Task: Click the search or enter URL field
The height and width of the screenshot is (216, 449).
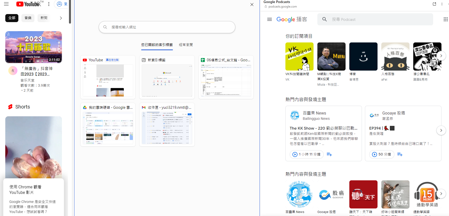Action: click(167, 27)
